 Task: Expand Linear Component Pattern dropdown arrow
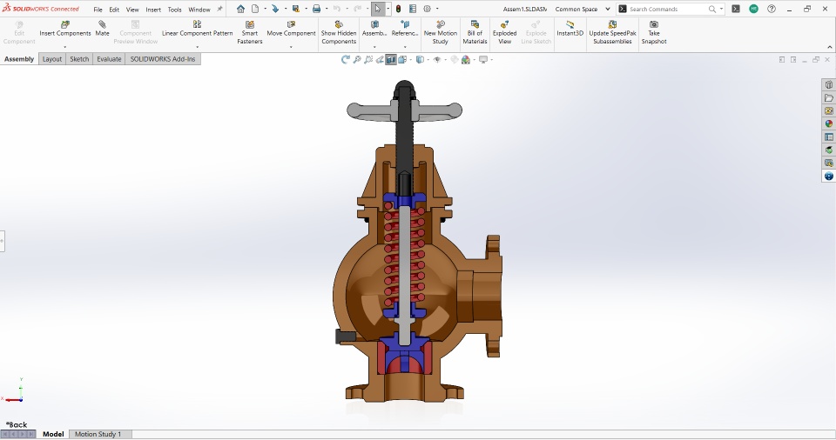(197, 47)
